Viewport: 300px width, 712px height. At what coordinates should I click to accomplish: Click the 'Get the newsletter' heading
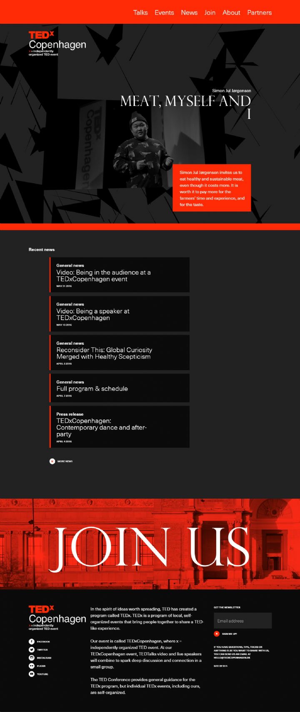pyautogui.click(x=227, y=607)
